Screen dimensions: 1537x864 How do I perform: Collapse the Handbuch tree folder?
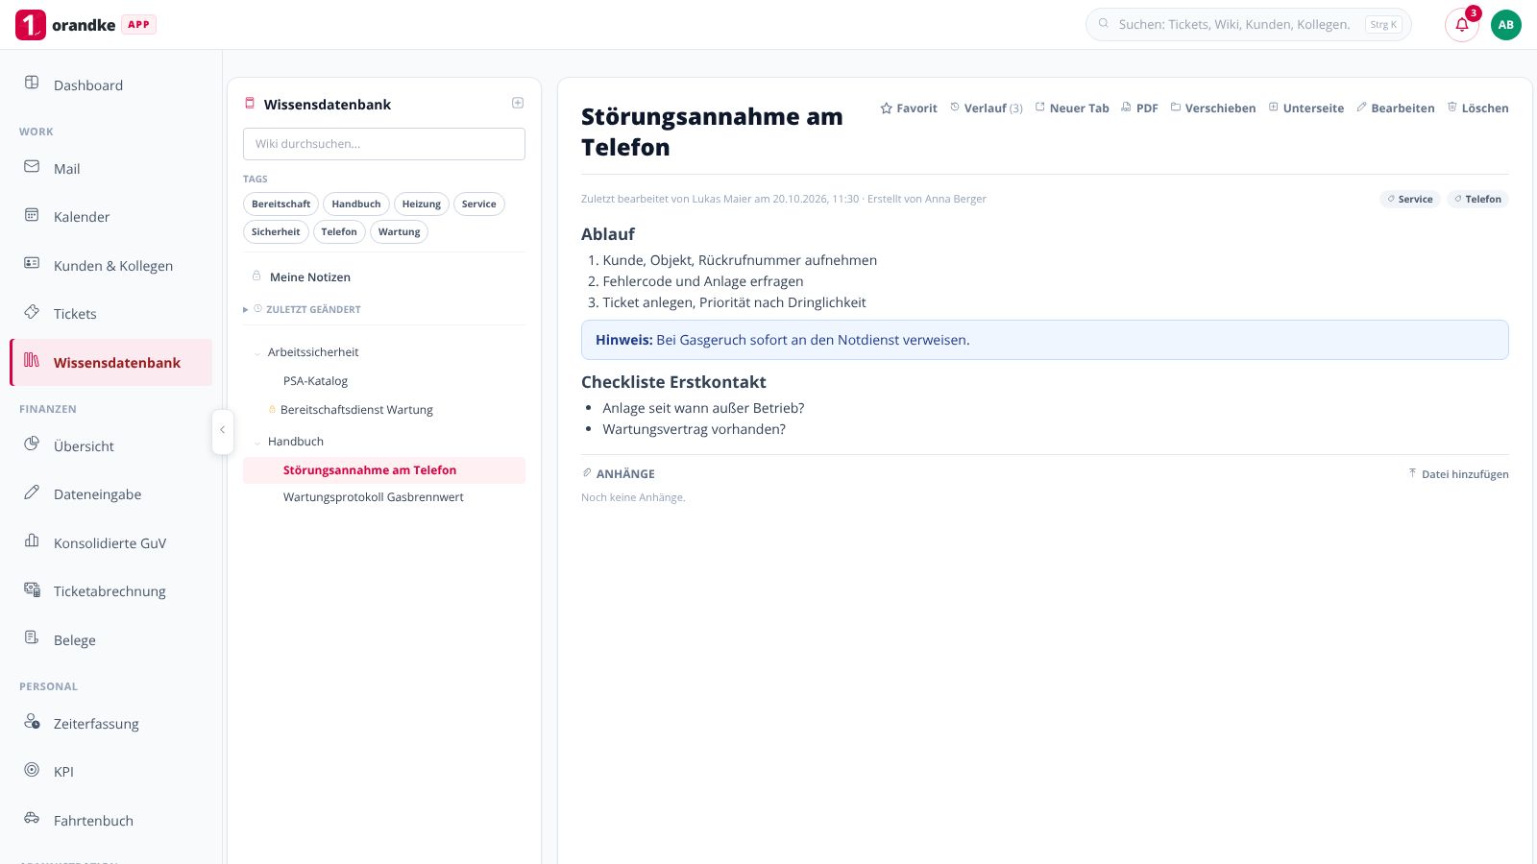click(257, 443)
